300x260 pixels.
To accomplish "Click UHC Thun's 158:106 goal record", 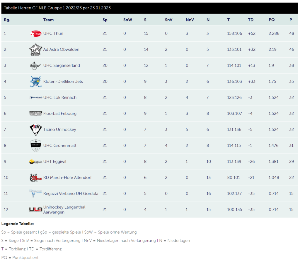I will 235,33.
